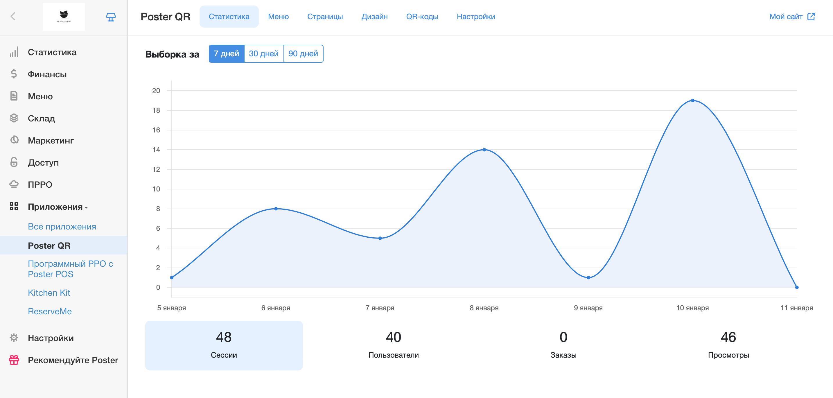Click the Рекомендуйте Poster gift icon
Image resolution: width=833 pixels, height=398 pixels.
pos(14,360)
